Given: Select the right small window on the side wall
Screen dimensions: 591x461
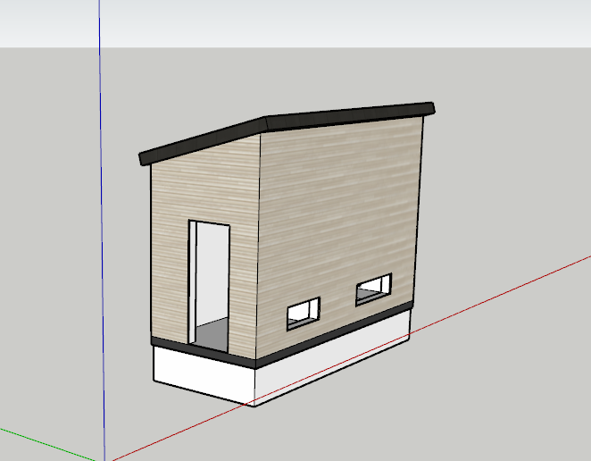Looking at the screenshot, I should click(x=373, y=288).
